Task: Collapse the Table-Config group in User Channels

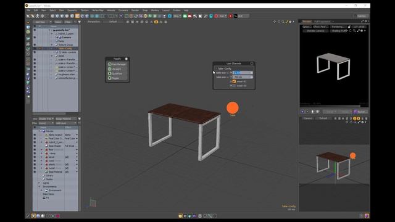Action: pos(216,68)
